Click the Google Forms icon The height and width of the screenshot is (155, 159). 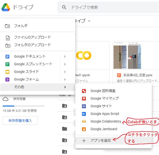pos(7,80)
